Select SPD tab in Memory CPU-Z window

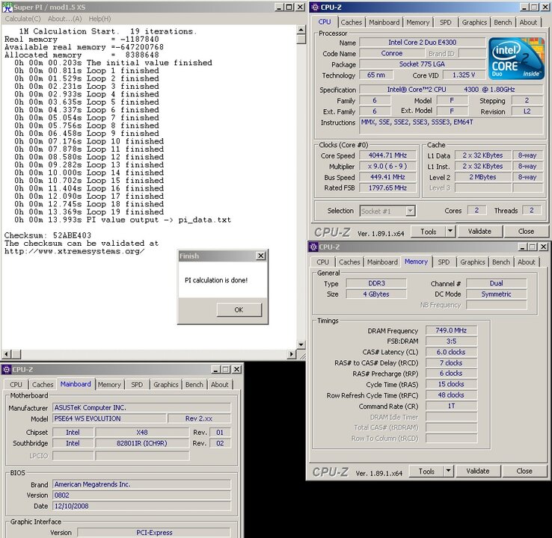coord(444,262)
